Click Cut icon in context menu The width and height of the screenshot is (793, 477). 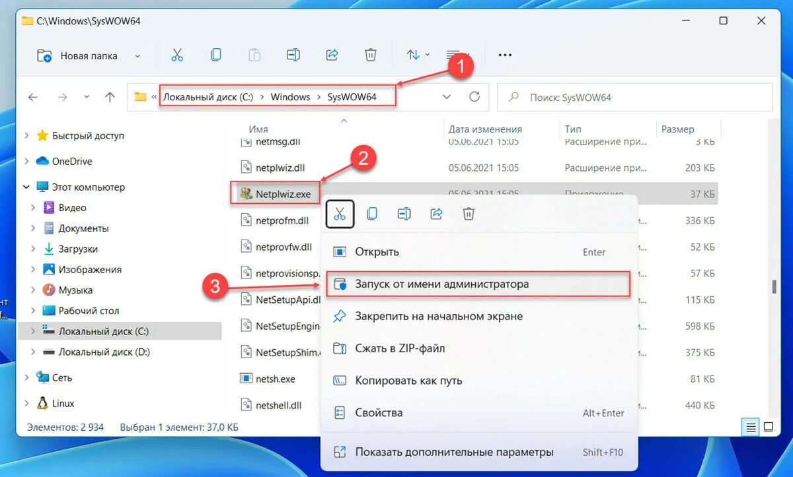pos(340,214)
